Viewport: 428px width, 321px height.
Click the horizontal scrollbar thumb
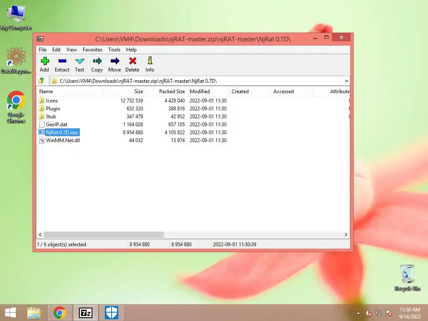(104, 234)
